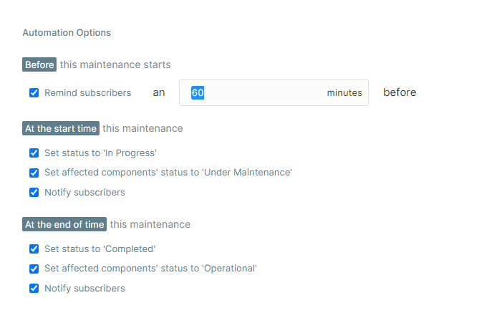Screen dimensions: 484x318
Task: Click the 'Notify subscribers' label in the end of time section
Action: [84, 289]
